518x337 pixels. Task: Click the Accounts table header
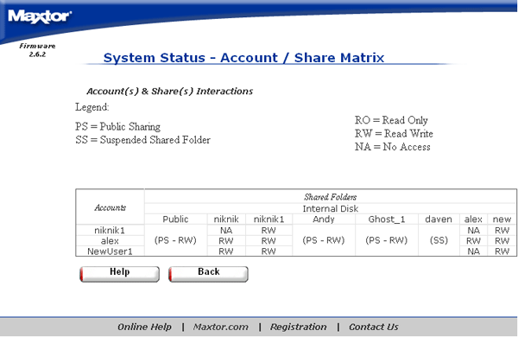point(110,207)
